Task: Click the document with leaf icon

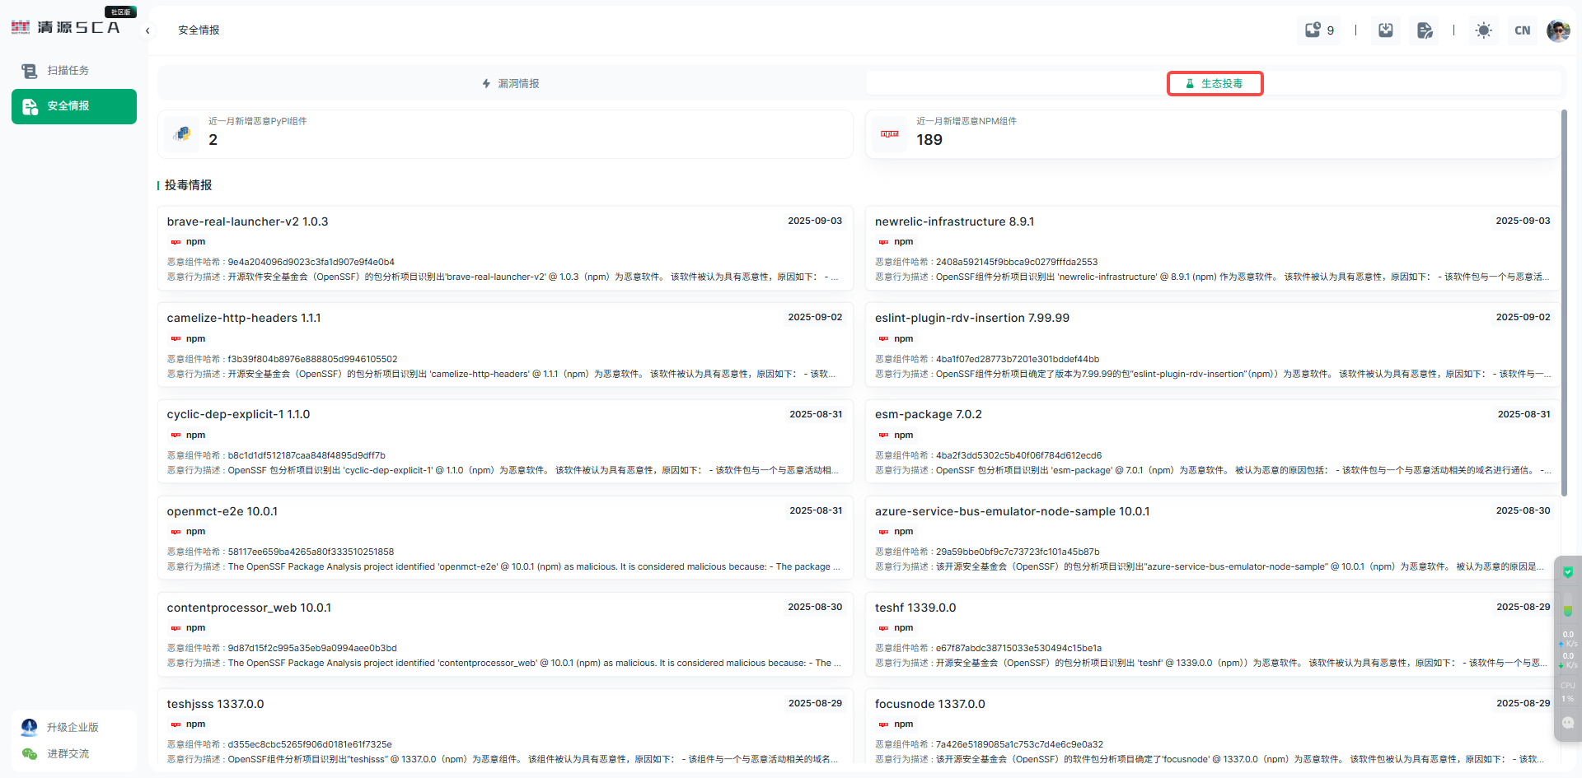Action: pos(1425,30)
